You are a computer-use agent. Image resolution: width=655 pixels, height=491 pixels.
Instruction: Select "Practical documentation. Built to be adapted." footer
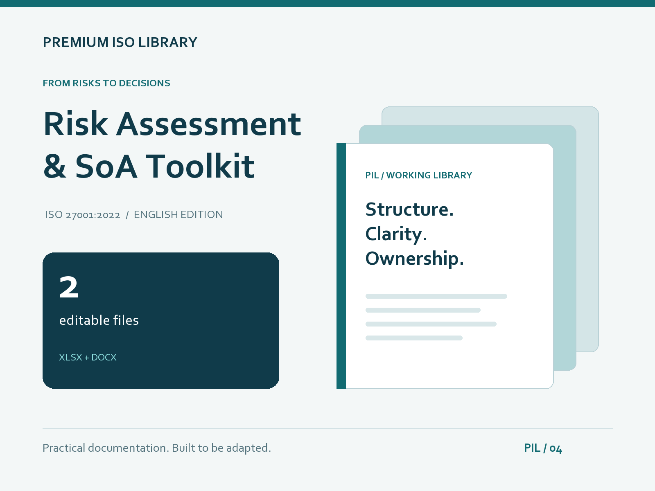tap(157, 448)
